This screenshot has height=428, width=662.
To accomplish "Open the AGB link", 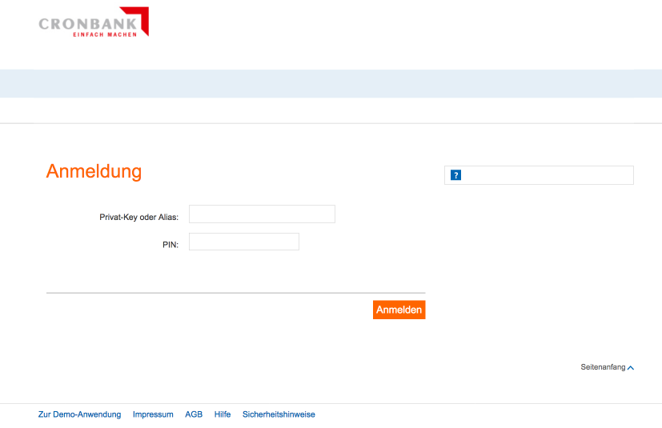I will [x=194, y=414].
